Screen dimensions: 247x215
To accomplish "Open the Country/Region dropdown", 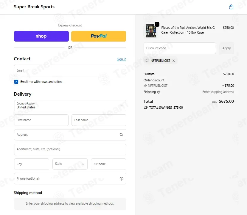I will [x=70, y=106].
